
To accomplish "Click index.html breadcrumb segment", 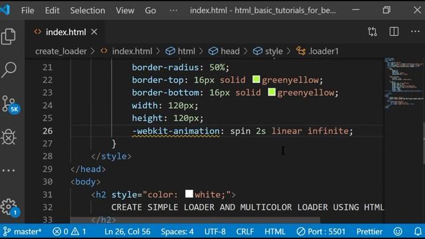I will tap(126, 51).
